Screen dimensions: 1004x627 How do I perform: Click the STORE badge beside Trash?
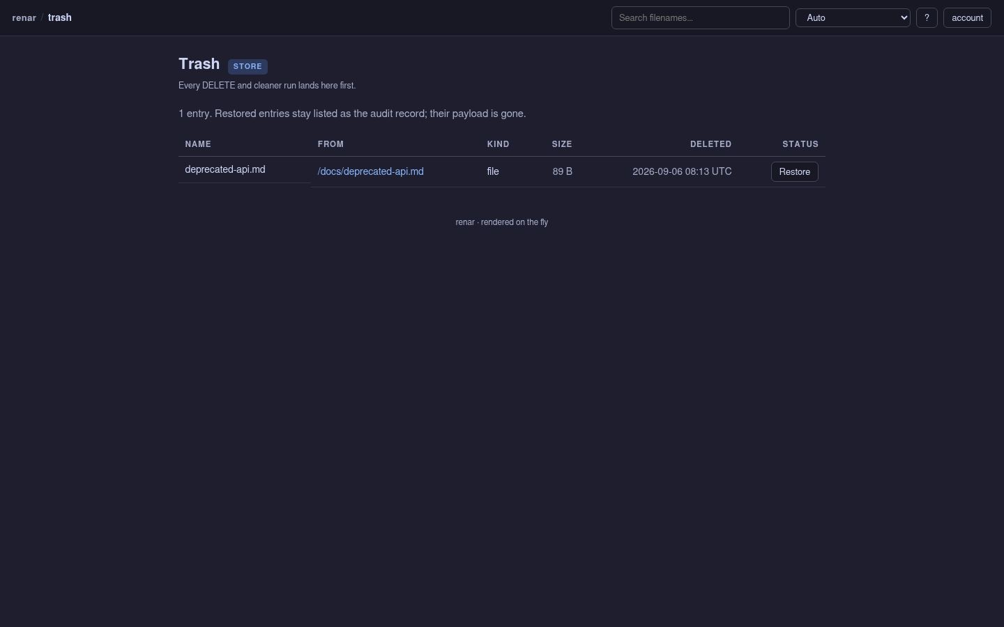pyautogui.click(x=248, y=66)
